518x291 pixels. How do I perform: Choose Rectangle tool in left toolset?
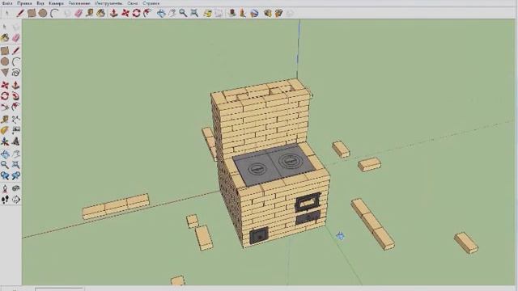pyautogui.click(x=5, y=51)
